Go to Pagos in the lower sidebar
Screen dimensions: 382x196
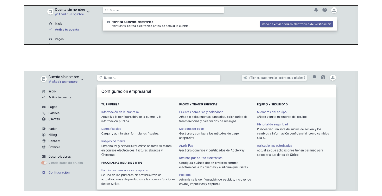click(53, 107)
